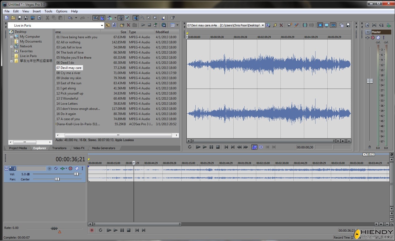Expand the My Computer tree node
This screenshot has height=241, width=395.
12,37
